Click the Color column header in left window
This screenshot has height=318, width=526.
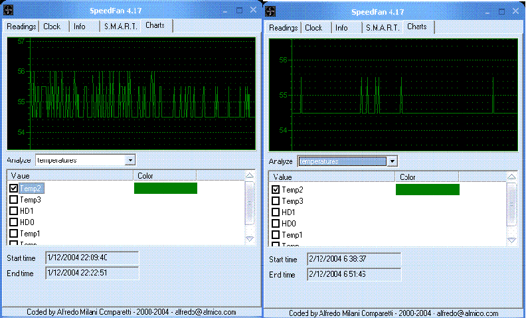[x=165, y=176]
